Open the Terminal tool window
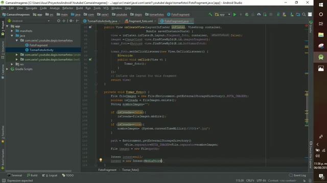The height and width of the screenshot is (183, 327). [x=15, y=175]
